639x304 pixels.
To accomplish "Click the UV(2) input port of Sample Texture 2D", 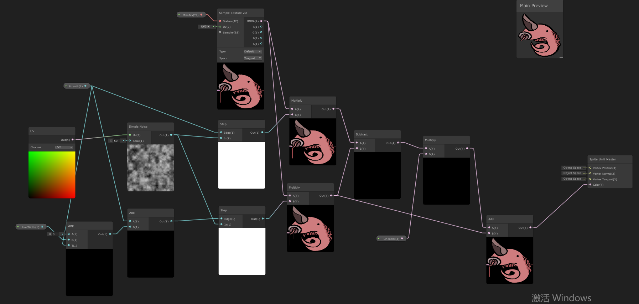I will (x=220, y=27).
